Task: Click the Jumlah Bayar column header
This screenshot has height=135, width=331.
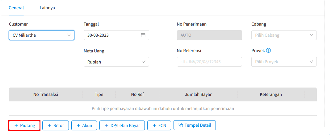Action: pos(198,94)
